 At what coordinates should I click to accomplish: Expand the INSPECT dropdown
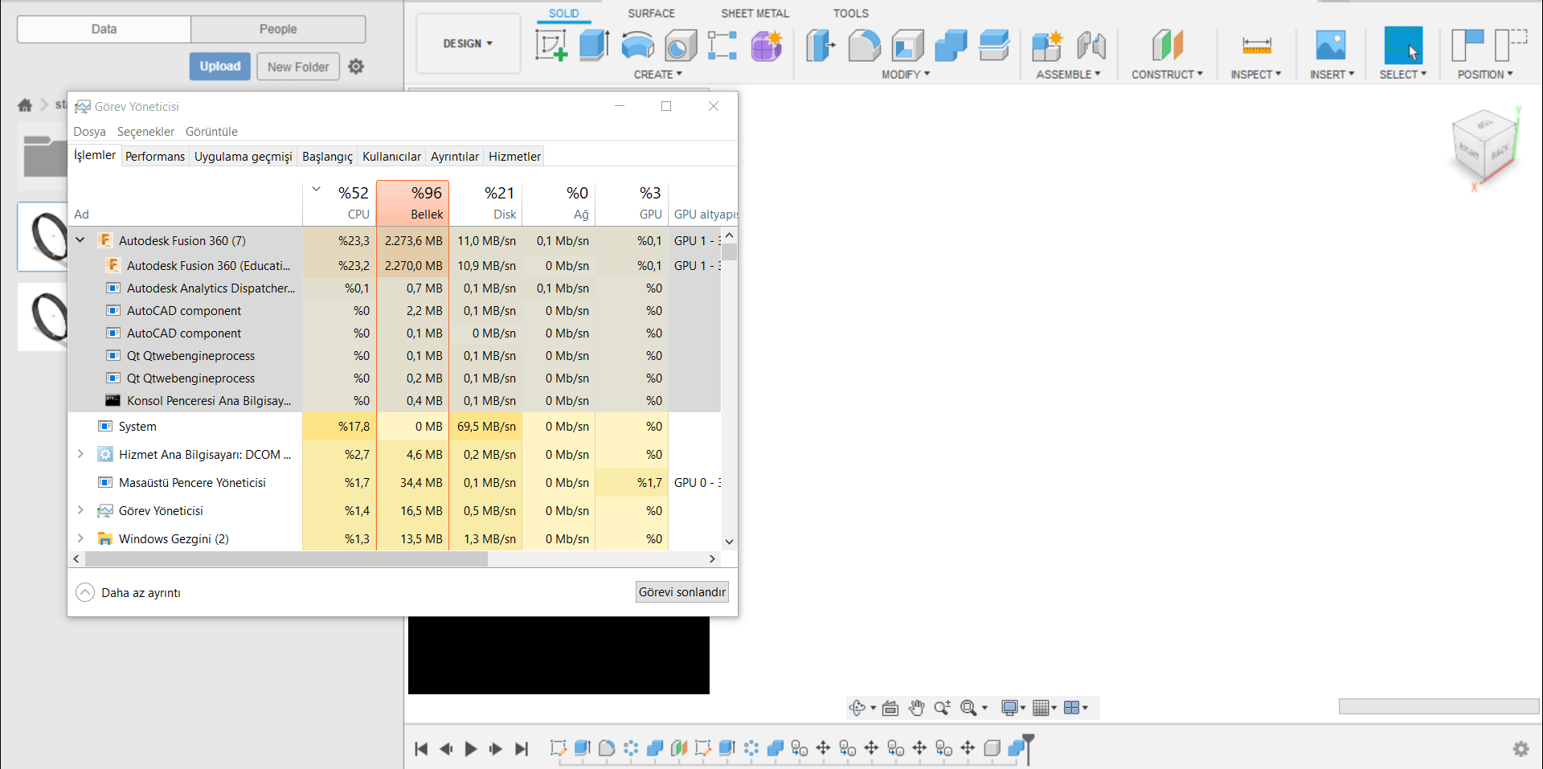point(1256,75)
